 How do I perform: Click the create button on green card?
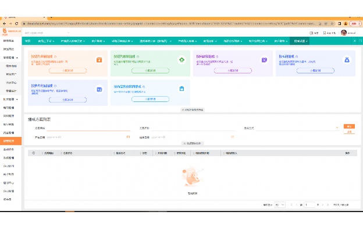click(150, 71)
